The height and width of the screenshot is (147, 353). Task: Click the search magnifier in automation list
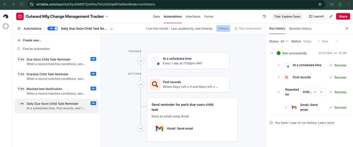coord(19,49)
